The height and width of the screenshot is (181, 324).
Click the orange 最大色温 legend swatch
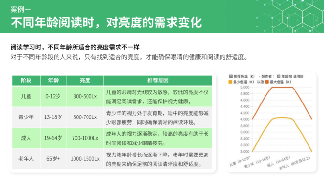(x=267, y=82)
